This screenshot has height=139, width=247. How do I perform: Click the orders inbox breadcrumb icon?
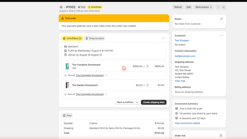click(61, 7)
